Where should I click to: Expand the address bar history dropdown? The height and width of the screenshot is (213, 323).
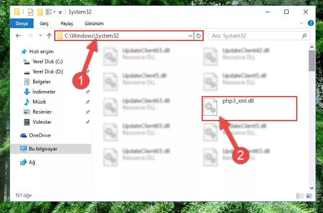click(x=190, y=36)
